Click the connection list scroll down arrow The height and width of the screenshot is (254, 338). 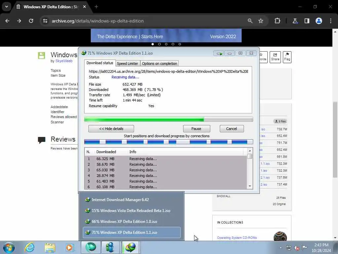click(250, 186)
